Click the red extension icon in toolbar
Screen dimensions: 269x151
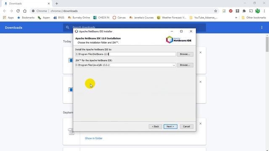click(x=231, y=11)
